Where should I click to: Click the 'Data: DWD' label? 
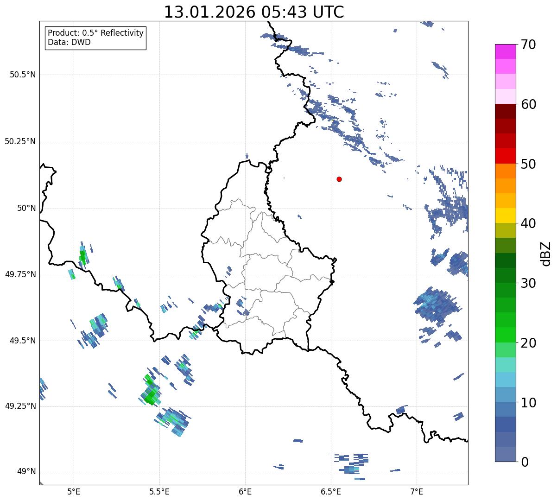coord(70,42)
